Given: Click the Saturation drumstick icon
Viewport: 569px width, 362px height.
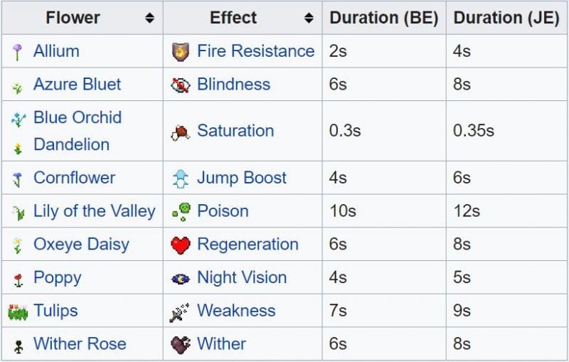Looking at the screenshot, I should (181, 132).
